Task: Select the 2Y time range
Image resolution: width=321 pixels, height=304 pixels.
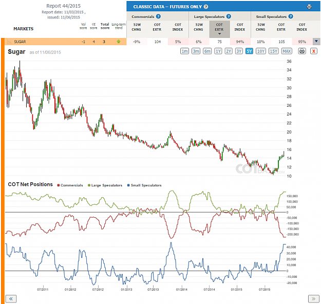Action: click(x=229, y=51)
